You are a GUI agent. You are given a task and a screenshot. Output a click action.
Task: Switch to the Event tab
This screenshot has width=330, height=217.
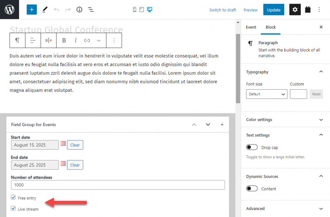click(251, 27)
